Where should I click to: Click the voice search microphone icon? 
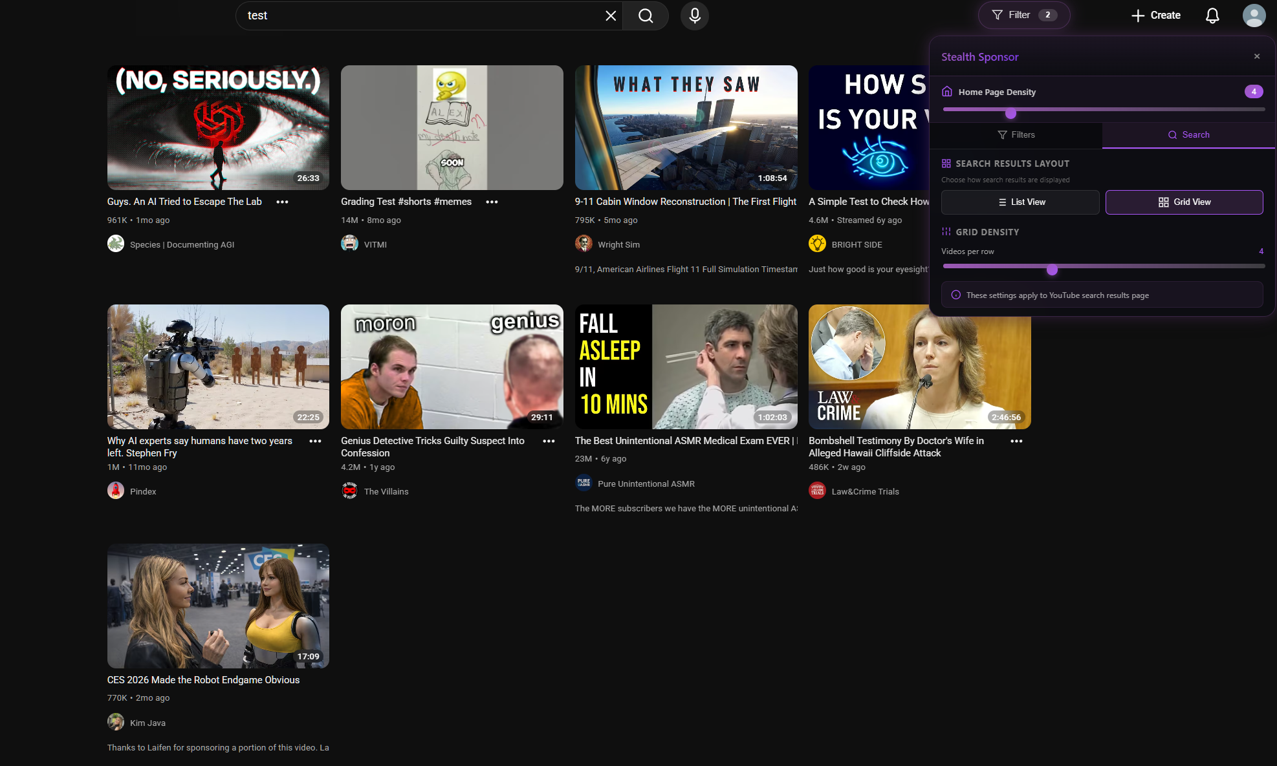point(694,16)
